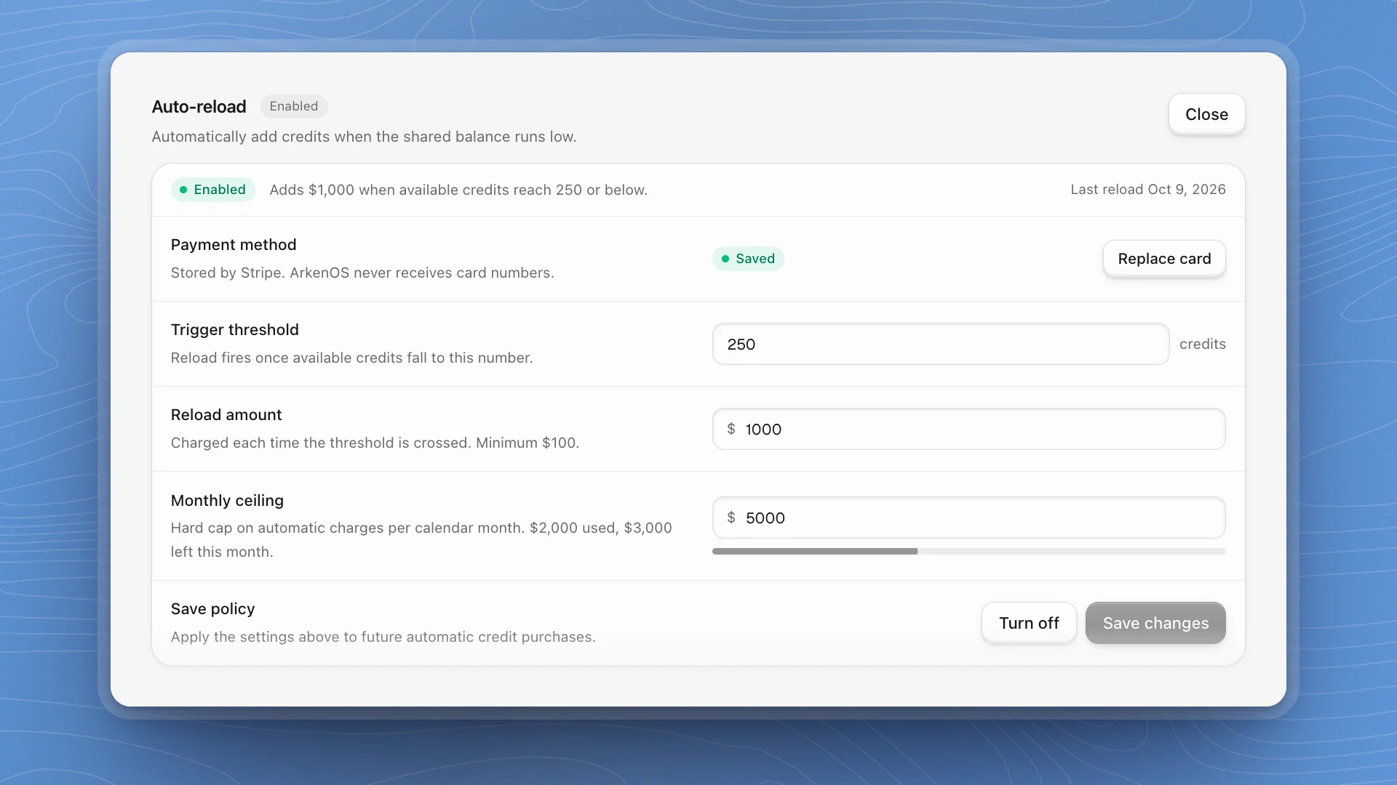Click the 'Save policy' label
Image resolution: width=1397 pixels, height=785 pixels.
212,609
